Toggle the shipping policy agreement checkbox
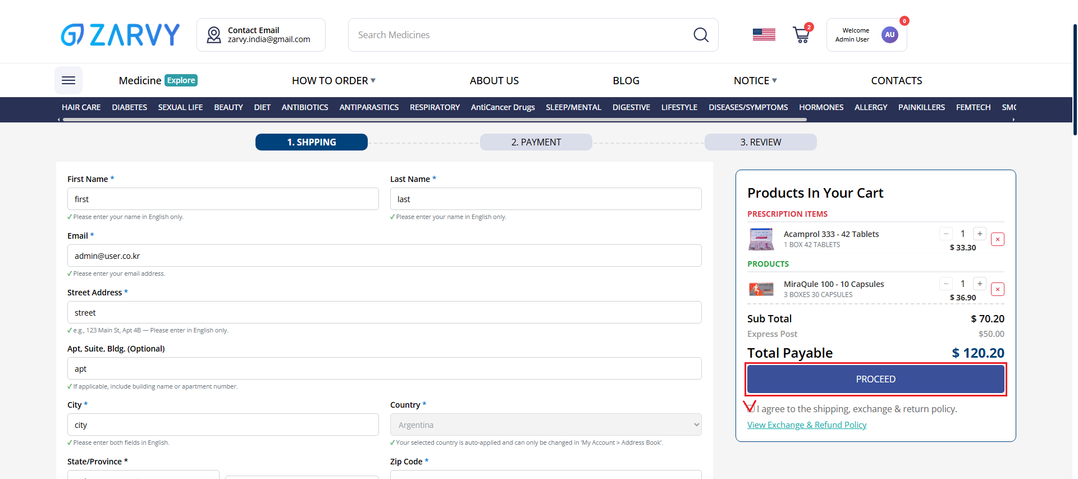 pyautogui.click(x=751, y=408)
